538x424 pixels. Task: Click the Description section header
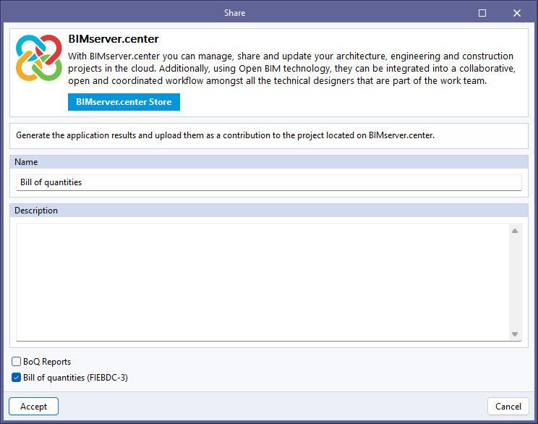[x=269, y=210]
